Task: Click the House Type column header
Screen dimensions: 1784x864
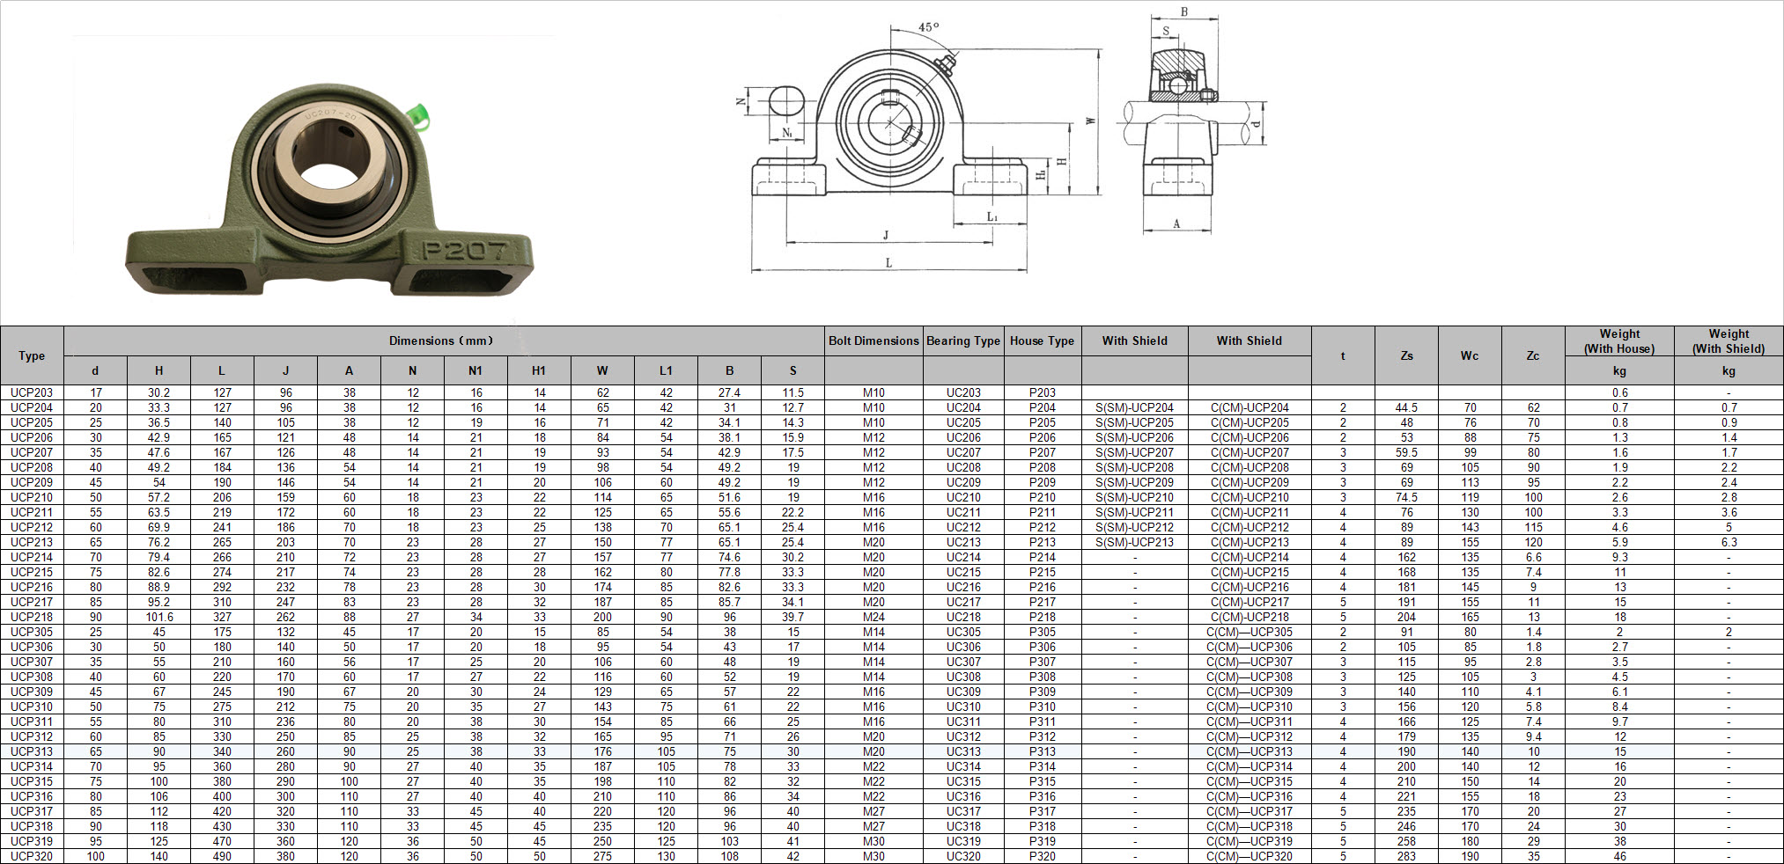Action: (1042, 340)
